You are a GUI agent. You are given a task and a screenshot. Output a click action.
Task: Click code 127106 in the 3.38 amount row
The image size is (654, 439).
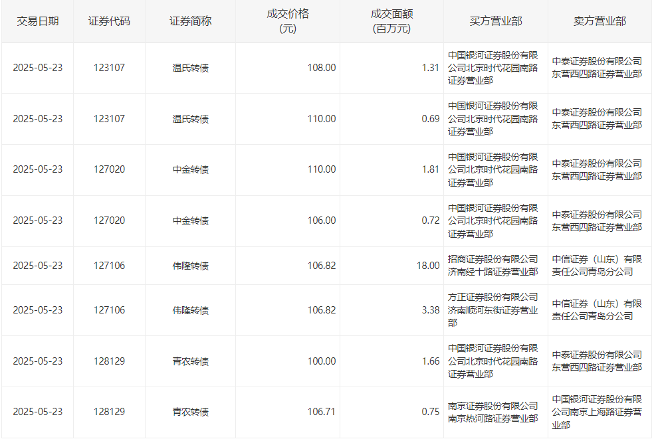109,310
